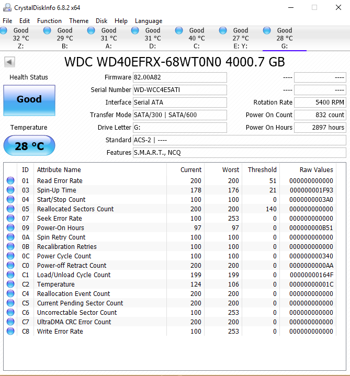The height and width of the screenshot is (376, 350).
Task: Click the 28 °C temperature button
Action: pyautogui.click(x=29, y=145)
